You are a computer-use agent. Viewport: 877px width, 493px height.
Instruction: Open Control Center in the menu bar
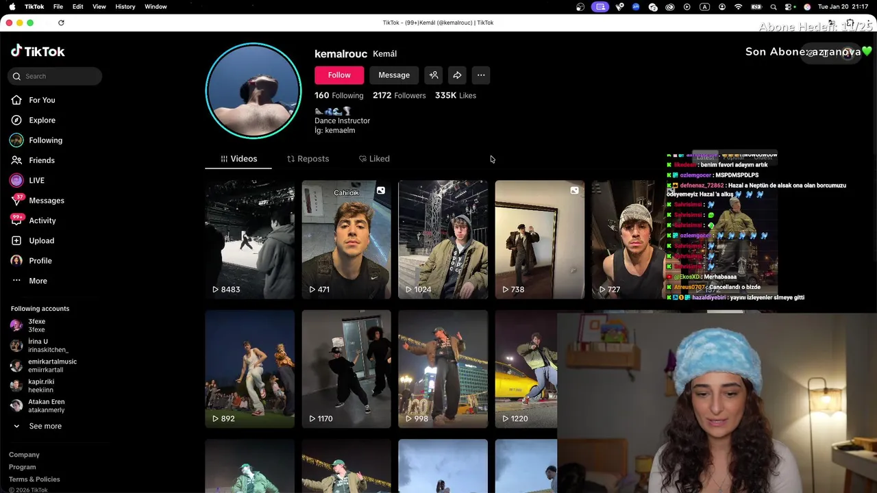click(x=790, y=7)
